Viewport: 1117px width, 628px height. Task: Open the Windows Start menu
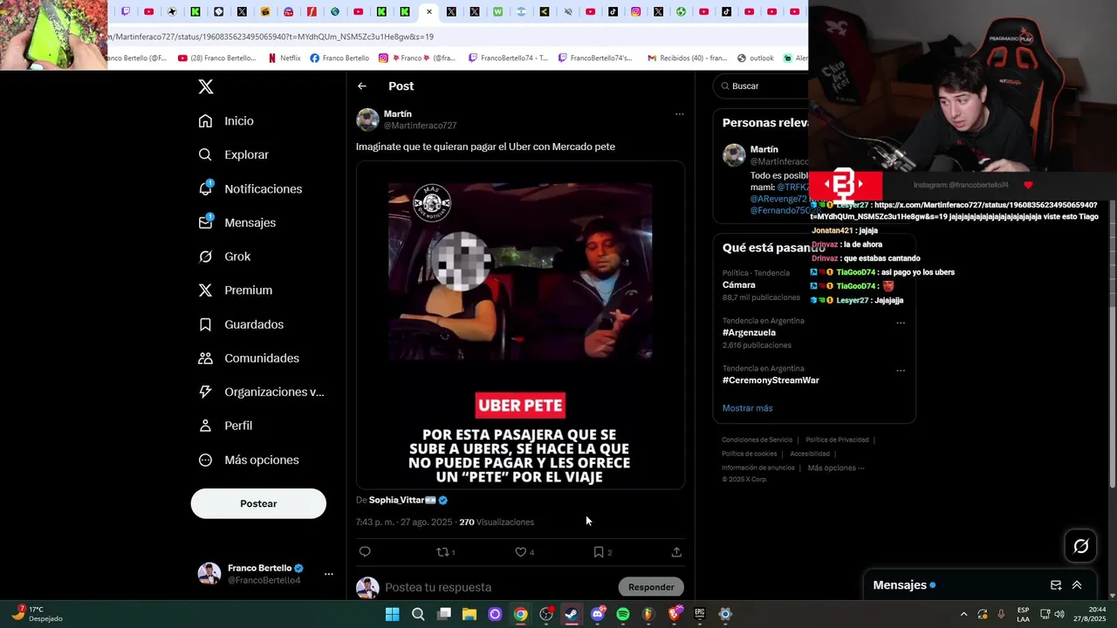coord(392,614)
